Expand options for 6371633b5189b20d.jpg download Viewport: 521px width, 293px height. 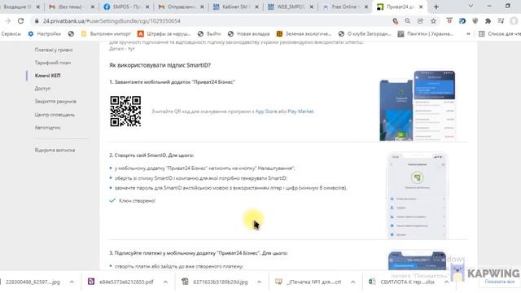pyautogui.click(x=259, y=282)
